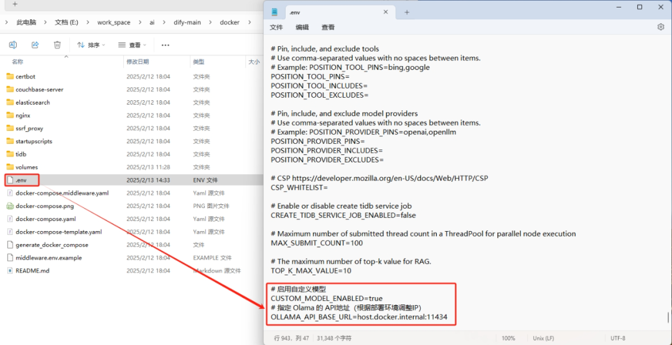The height and width of the screenshot is (345, 672).
Task: Open the certbot folder
Action: pyautogui.click(x=26, y=77)
